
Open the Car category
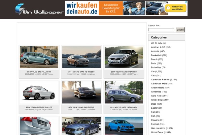[153, 72]
